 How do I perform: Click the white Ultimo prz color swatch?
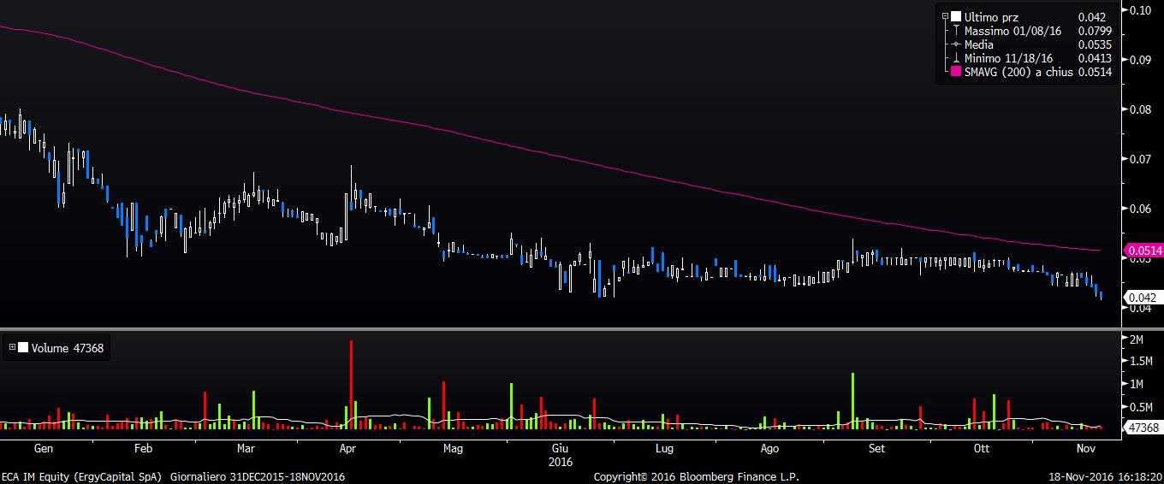point(956,17)
